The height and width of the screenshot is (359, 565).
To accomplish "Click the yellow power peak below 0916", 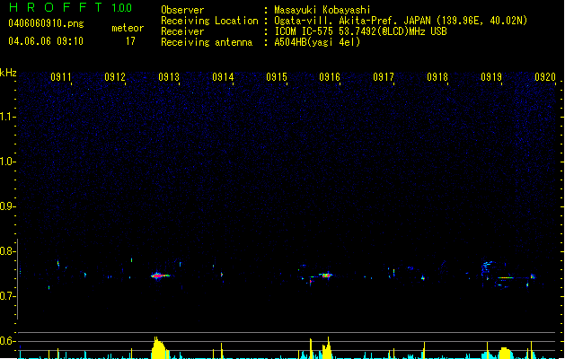I will pyautogui.click(x=327, y=348).
